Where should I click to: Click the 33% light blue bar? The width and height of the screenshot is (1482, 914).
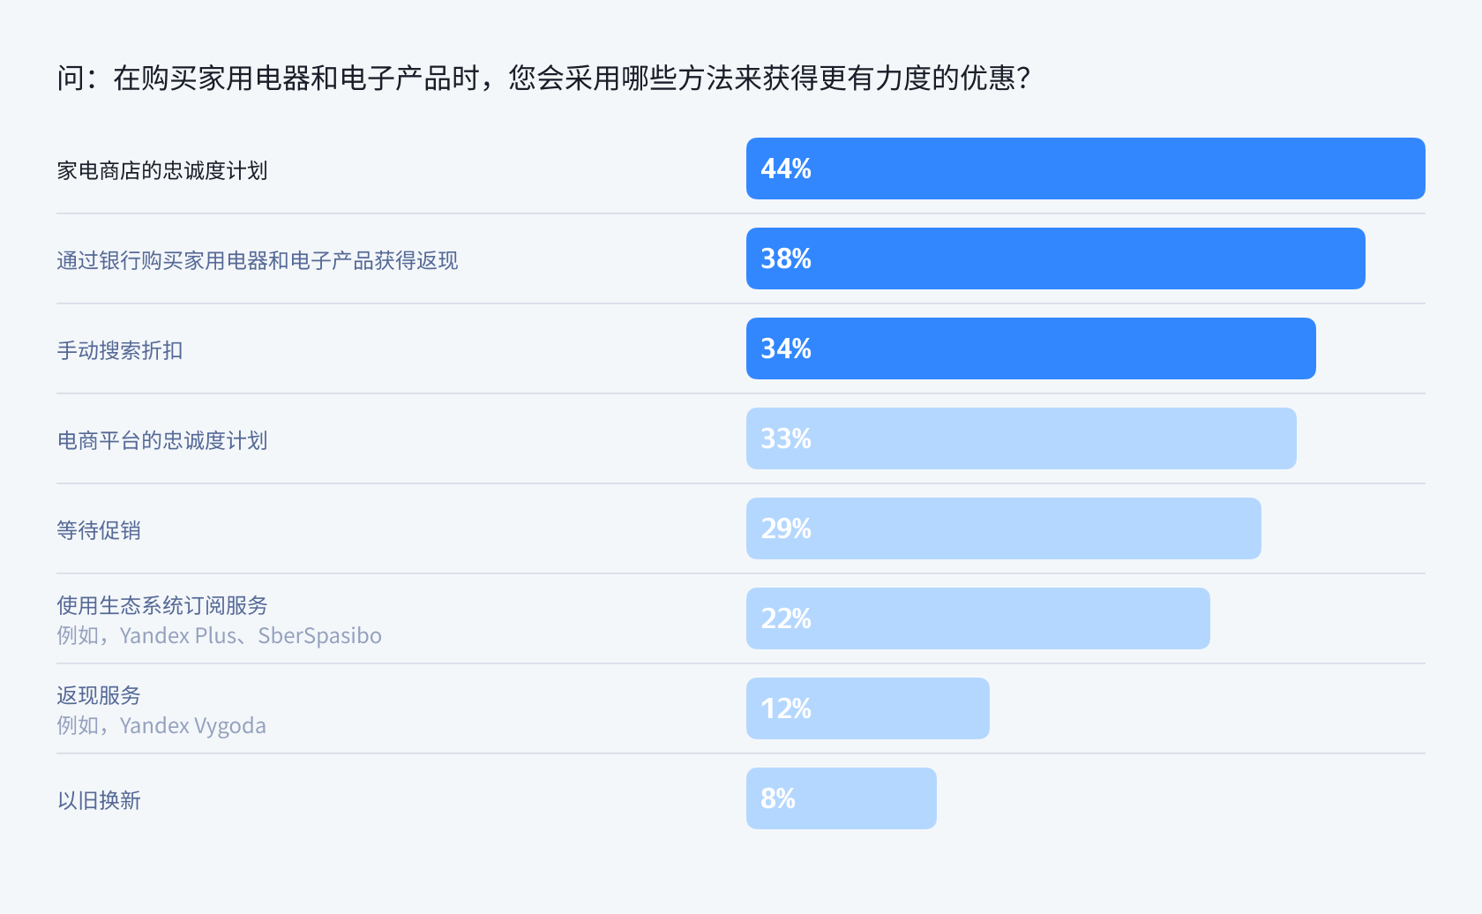[1021, 438]
